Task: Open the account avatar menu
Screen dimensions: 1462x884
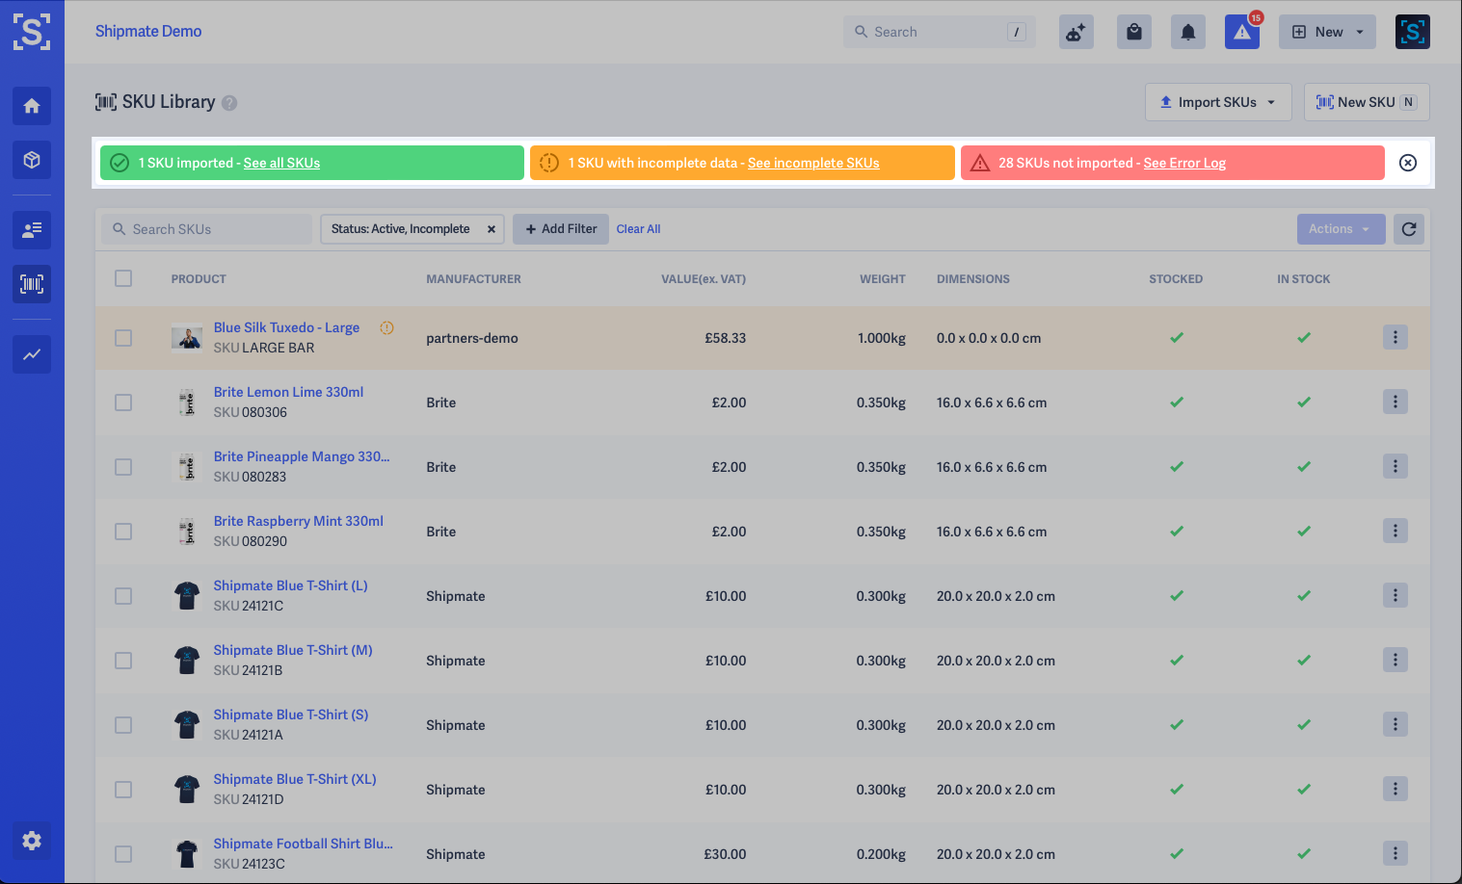Action: point(1413,32)
